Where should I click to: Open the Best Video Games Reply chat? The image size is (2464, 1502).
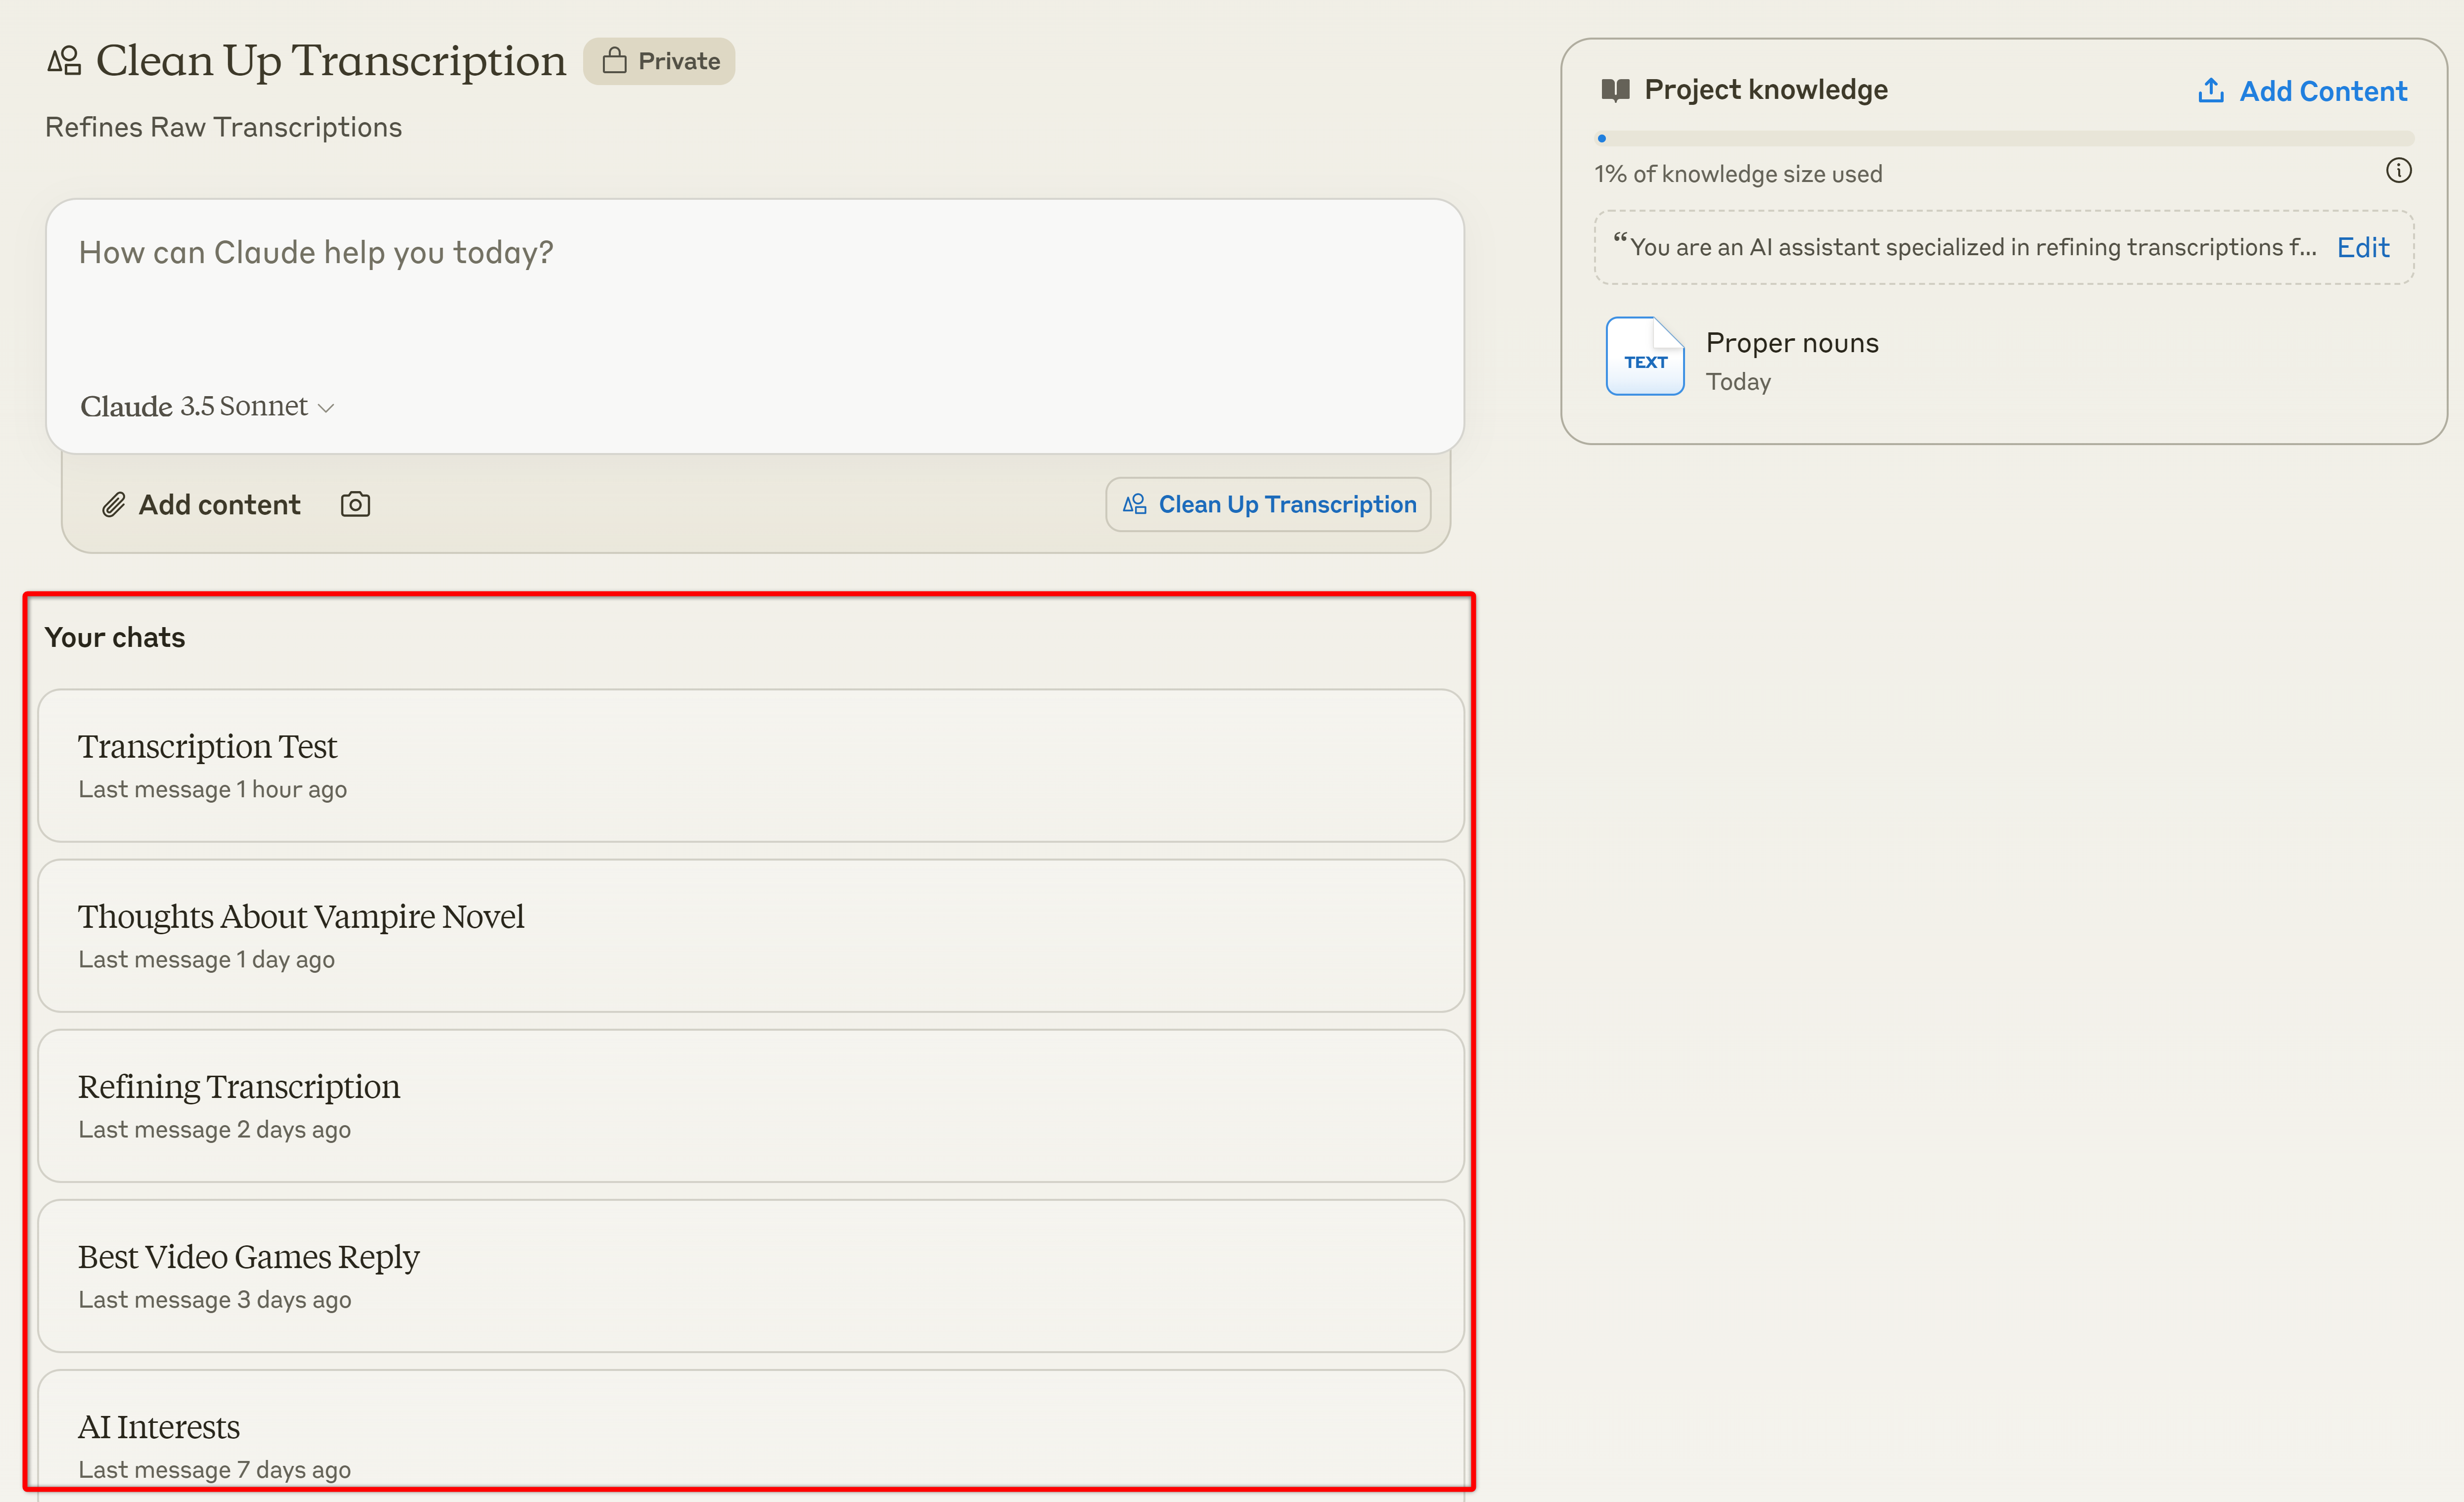tap(751, 1276)
